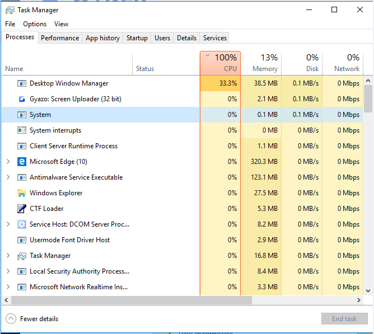This screenshot has width=374, height=334.
Task: Click the vertical scrollbar up arrow
Action: click(x=368, y=81)
